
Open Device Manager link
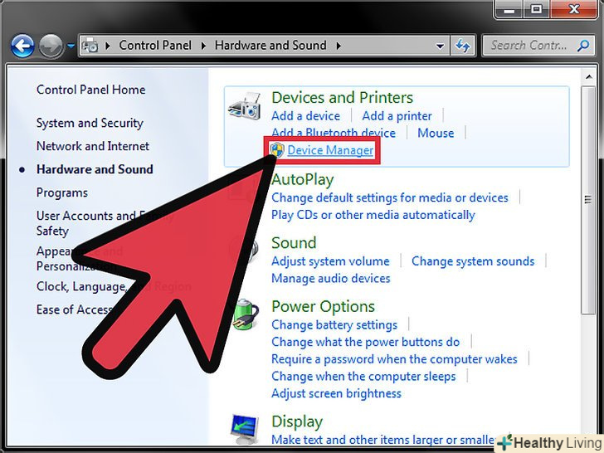pyautogui.click(x=330, y=150)
